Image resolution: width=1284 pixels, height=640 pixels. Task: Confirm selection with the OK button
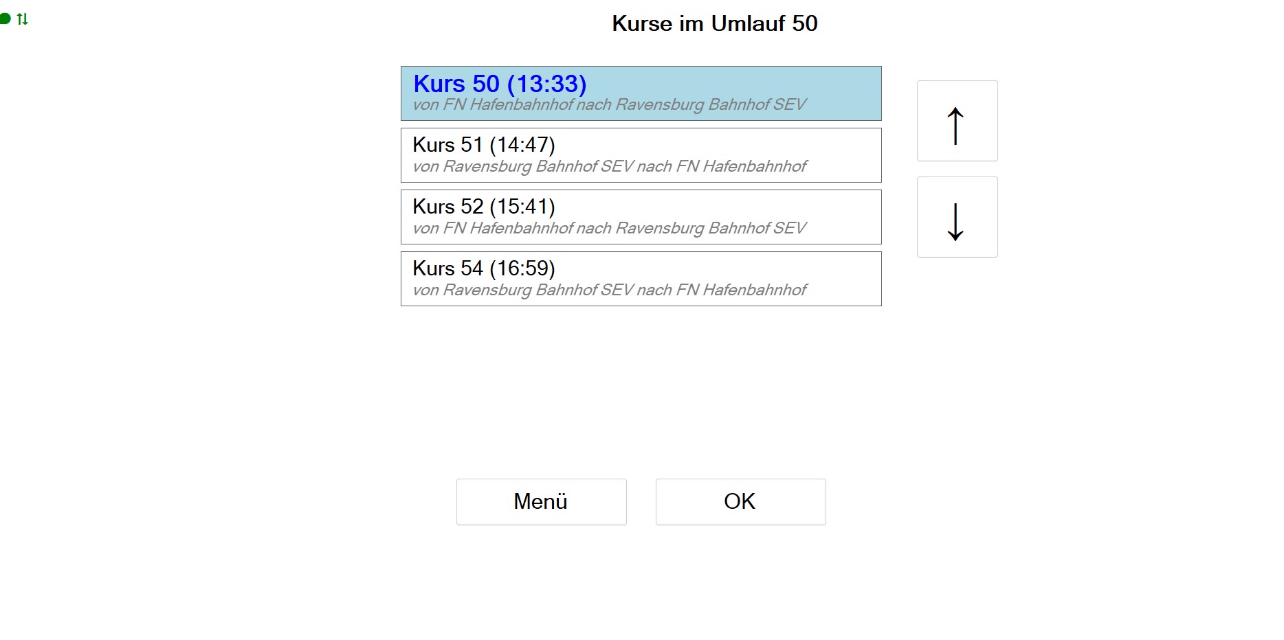[740, 502]
